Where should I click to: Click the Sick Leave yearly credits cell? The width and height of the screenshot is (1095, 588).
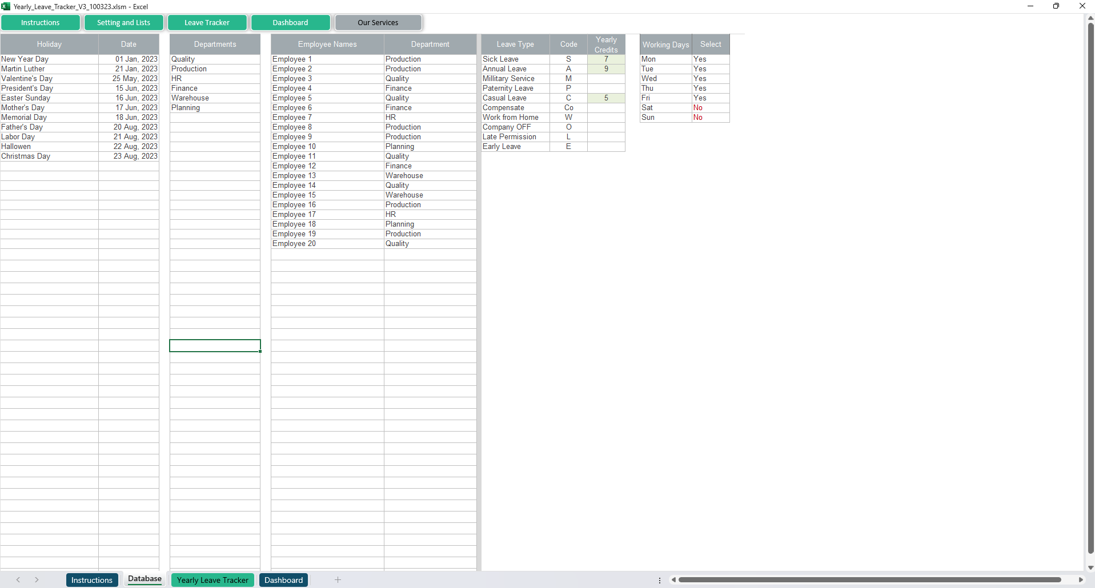[x=606, y=59]
